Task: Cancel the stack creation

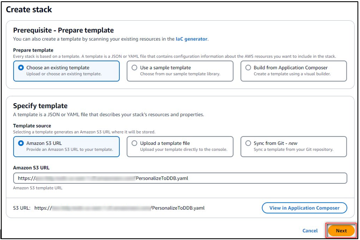Action: (310, 231)
